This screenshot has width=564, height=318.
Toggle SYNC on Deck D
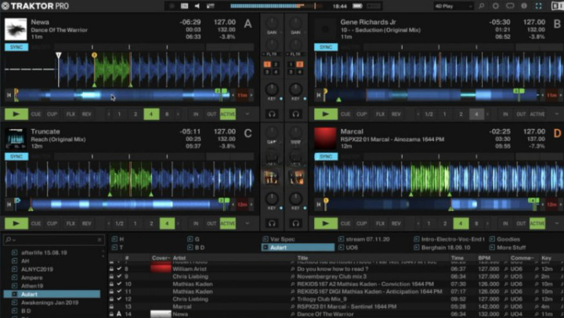pyautogui.click(x=326, y=156)
